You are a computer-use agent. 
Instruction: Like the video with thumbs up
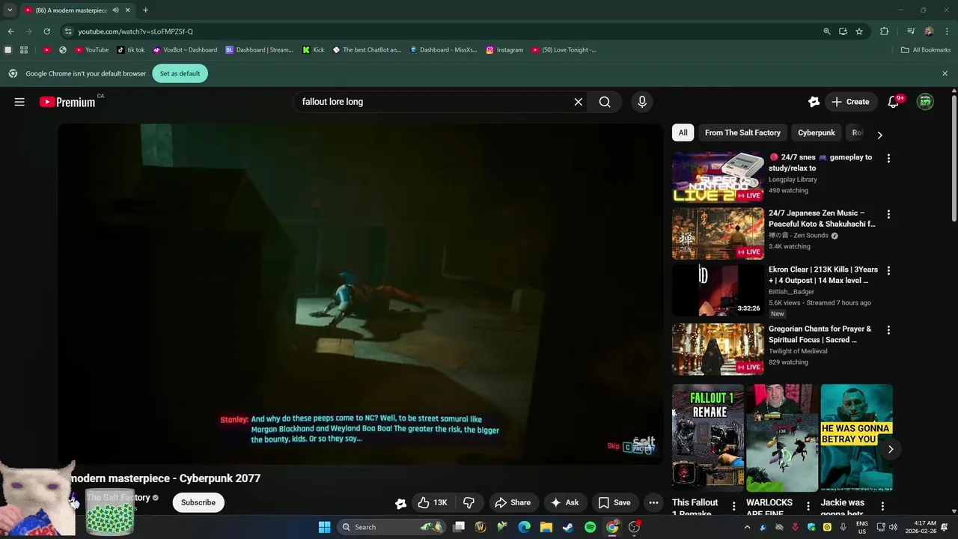coord(433,502)
